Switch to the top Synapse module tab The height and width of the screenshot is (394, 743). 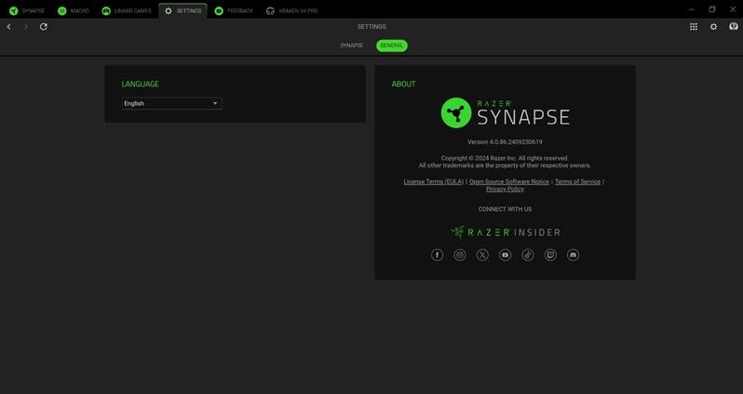click(x=27, y=11)
